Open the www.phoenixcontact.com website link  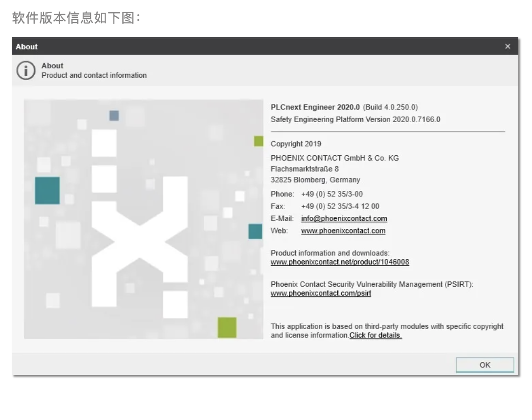[343, 231]
